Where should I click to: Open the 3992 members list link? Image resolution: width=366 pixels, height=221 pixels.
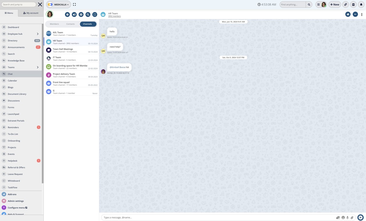114,16
